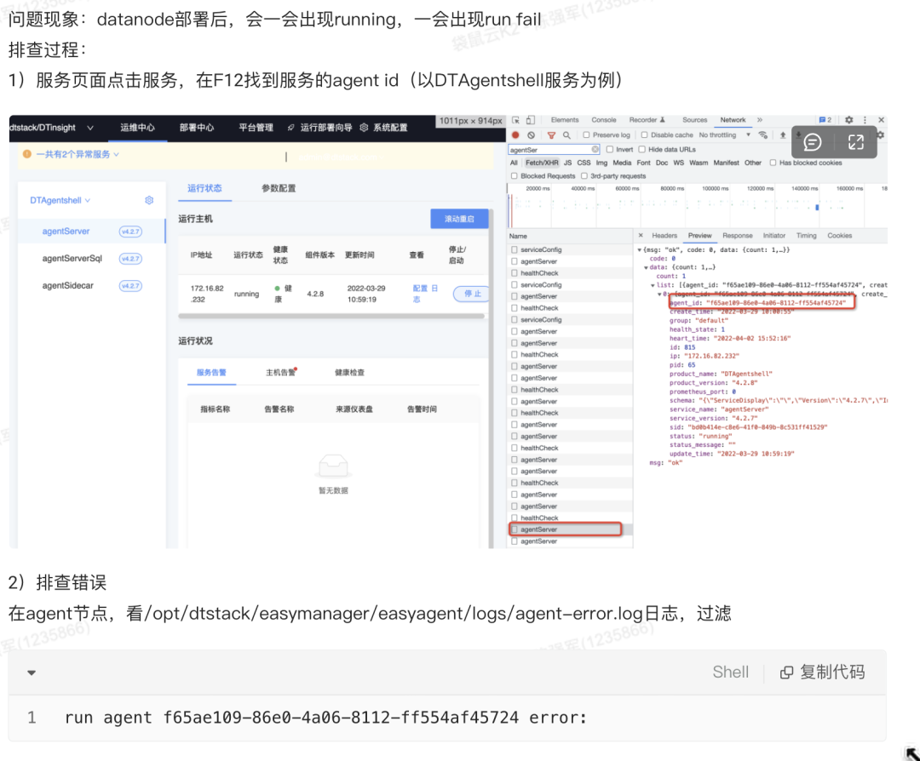Open the comment bubble overlay icon
Screen dimensions: 920x761
813,142
